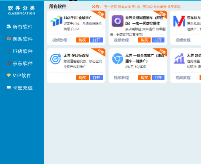Click the blue target 多目标直投 icon
Screen dimensions: 201x164
tap(56, 59)
